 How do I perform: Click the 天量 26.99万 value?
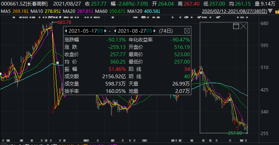(x=181, y=84)
